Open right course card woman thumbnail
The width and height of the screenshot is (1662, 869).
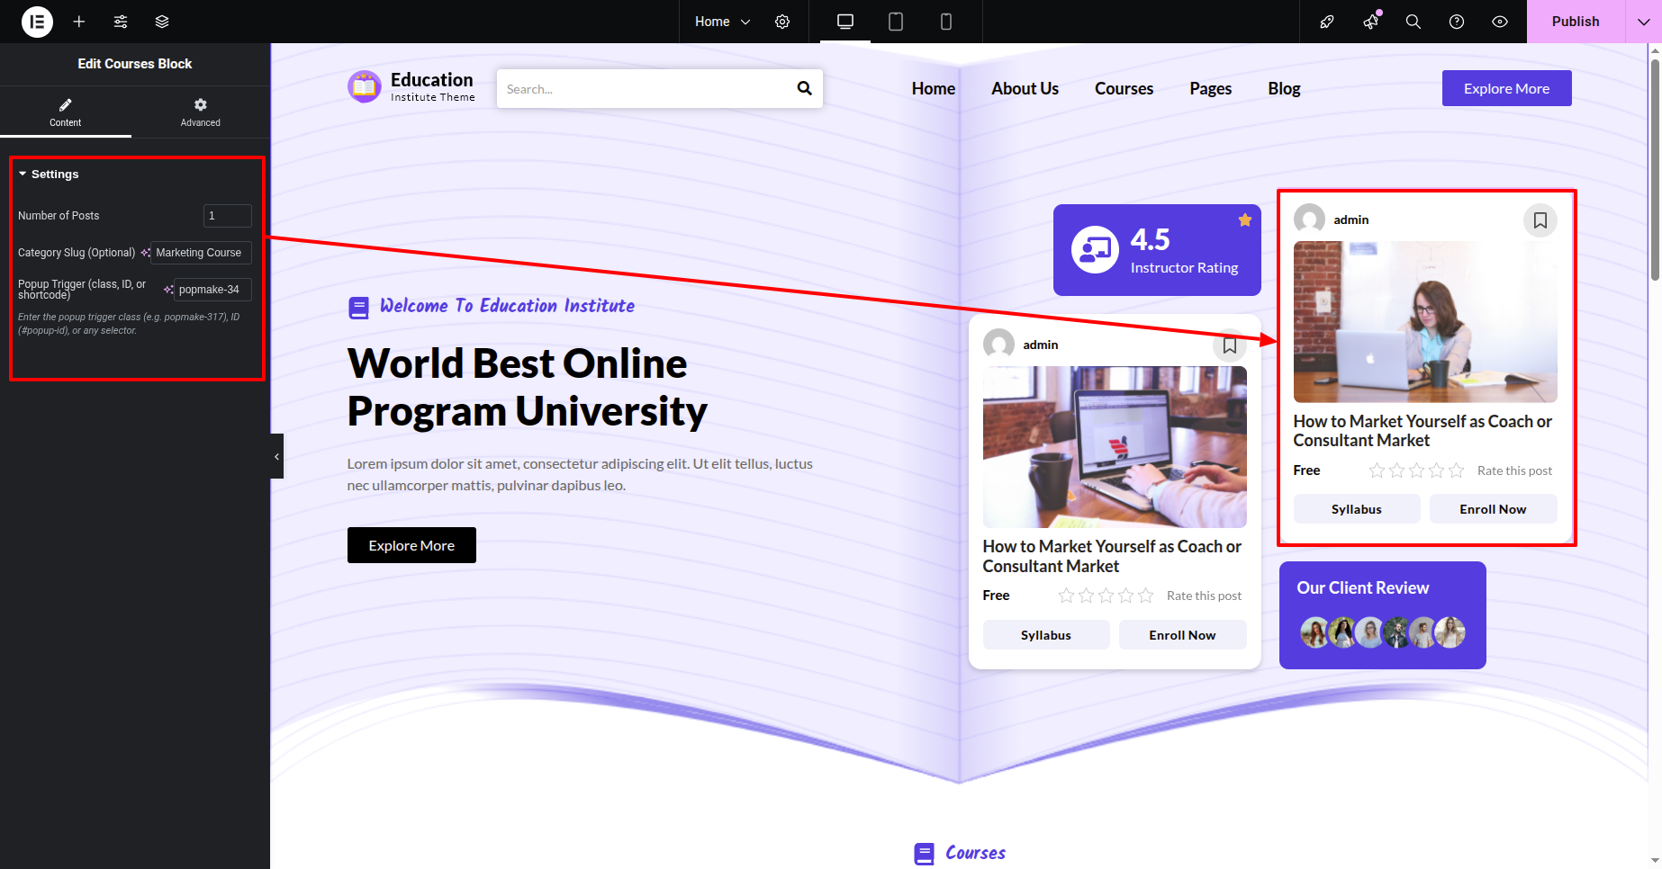(1425, 322)
